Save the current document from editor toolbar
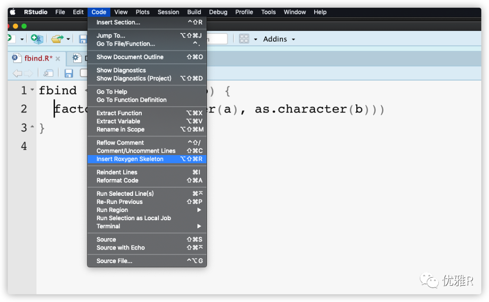Viewport: 489px width, 302px height. (x=69, y=74)
